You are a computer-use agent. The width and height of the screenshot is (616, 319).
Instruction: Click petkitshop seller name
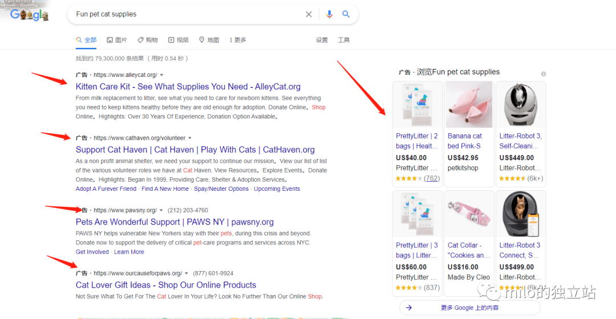pyautogui.click(x=463, y=168)
